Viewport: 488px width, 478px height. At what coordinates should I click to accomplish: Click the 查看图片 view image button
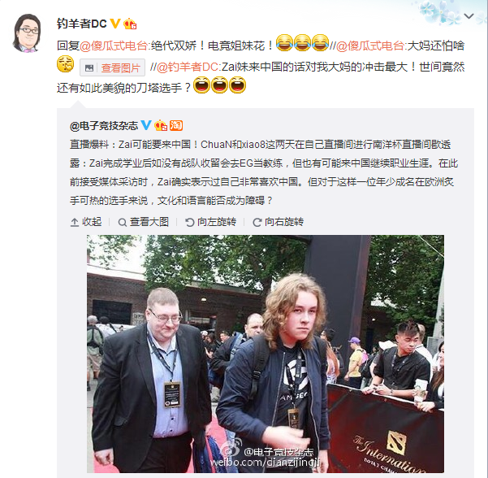coord(112,67)
